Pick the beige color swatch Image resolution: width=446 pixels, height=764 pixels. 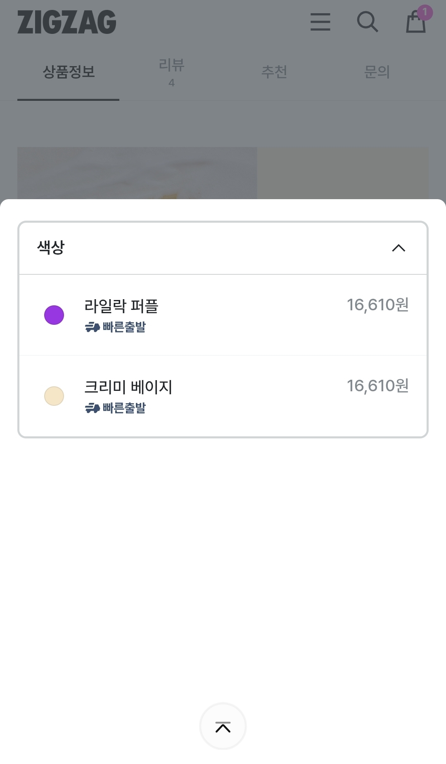pos(54,396)
